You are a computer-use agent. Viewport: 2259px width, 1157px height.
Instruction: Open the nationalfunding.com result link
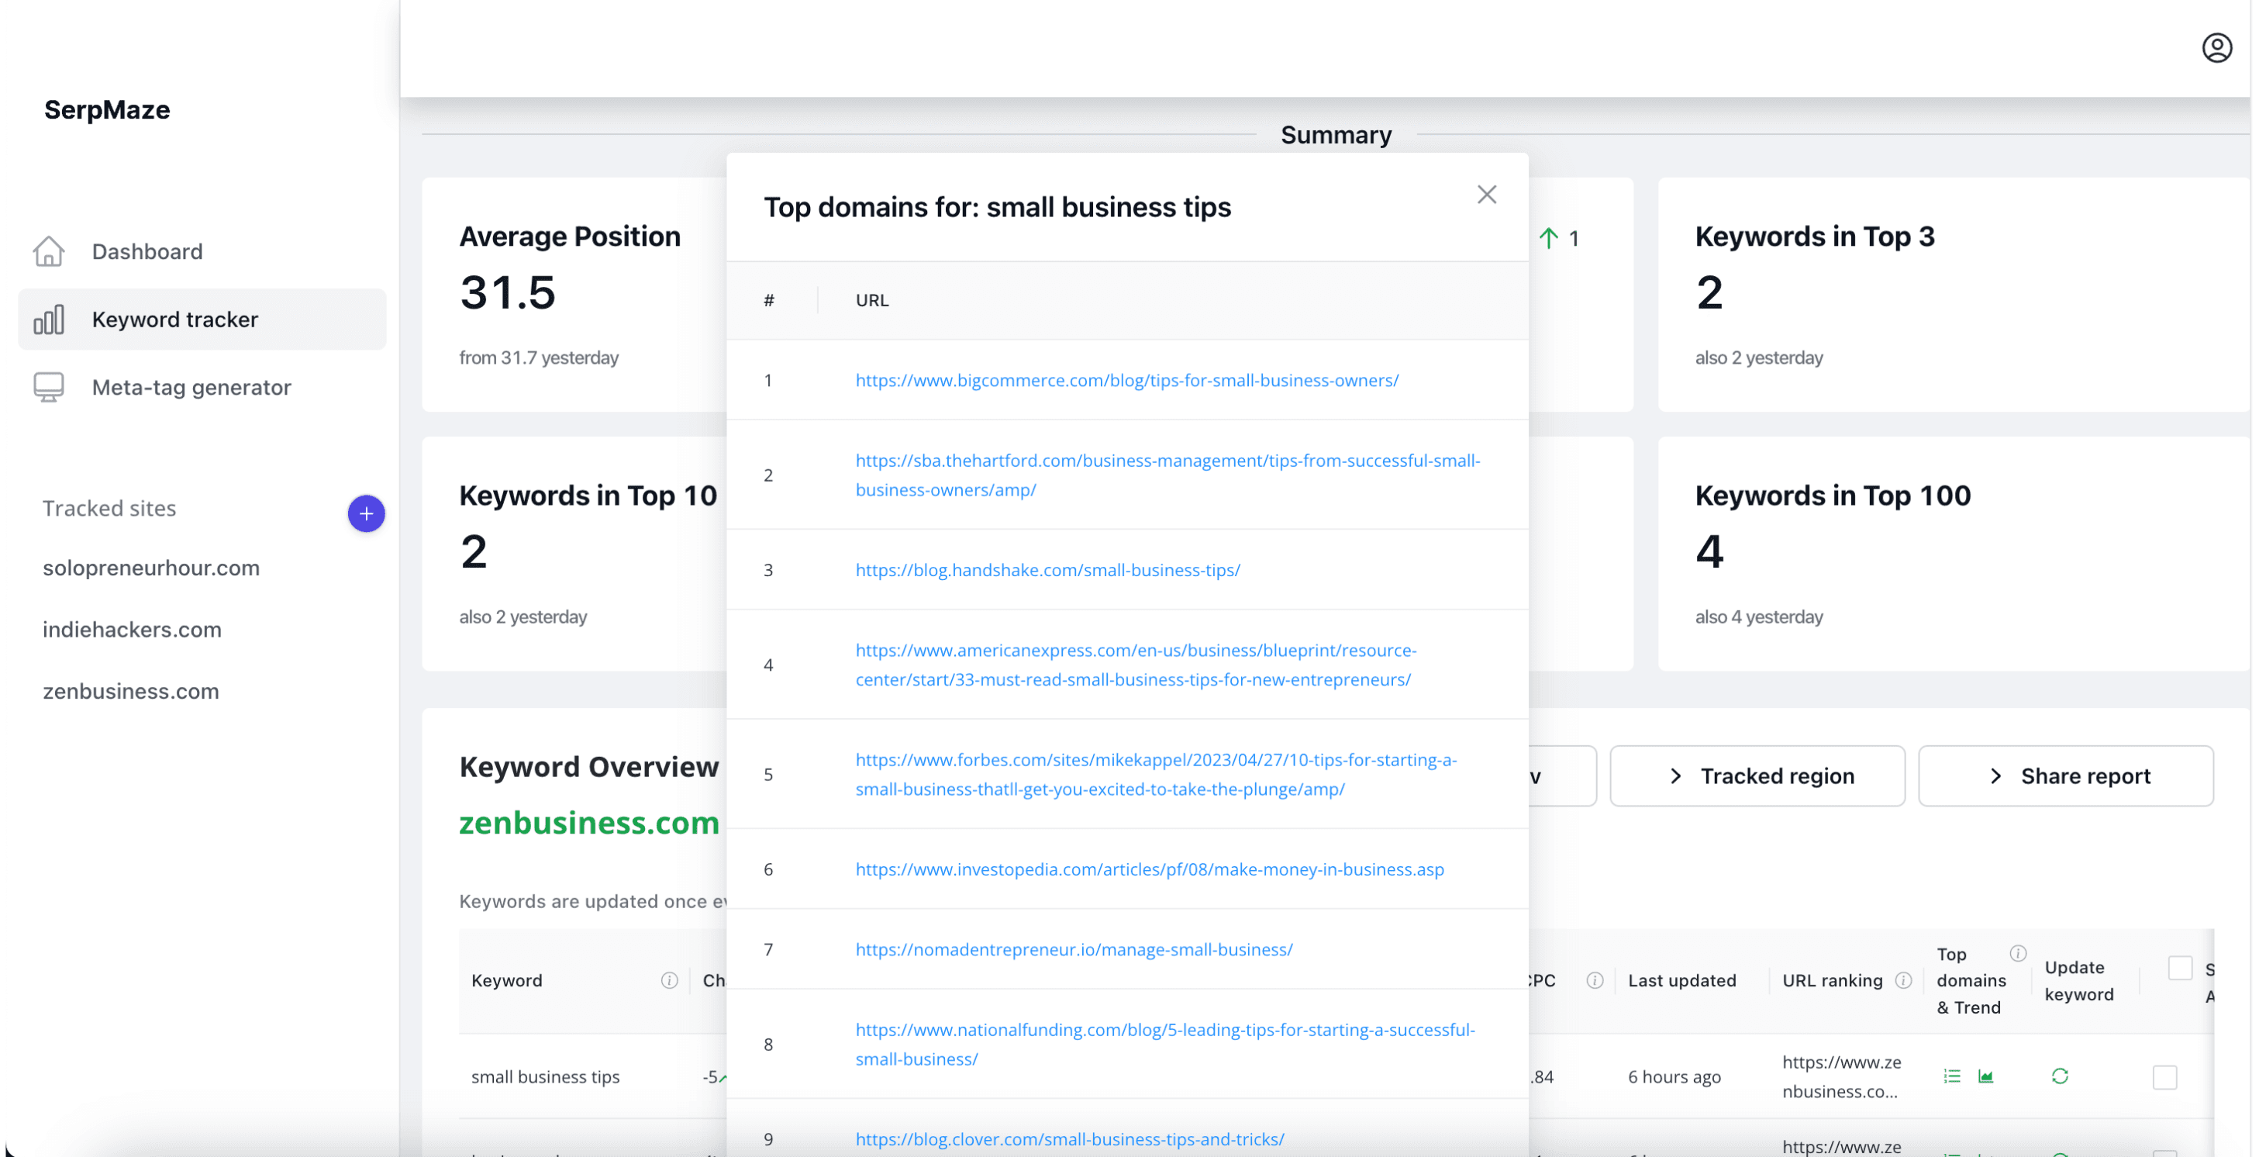(x=1164, y=1044)
